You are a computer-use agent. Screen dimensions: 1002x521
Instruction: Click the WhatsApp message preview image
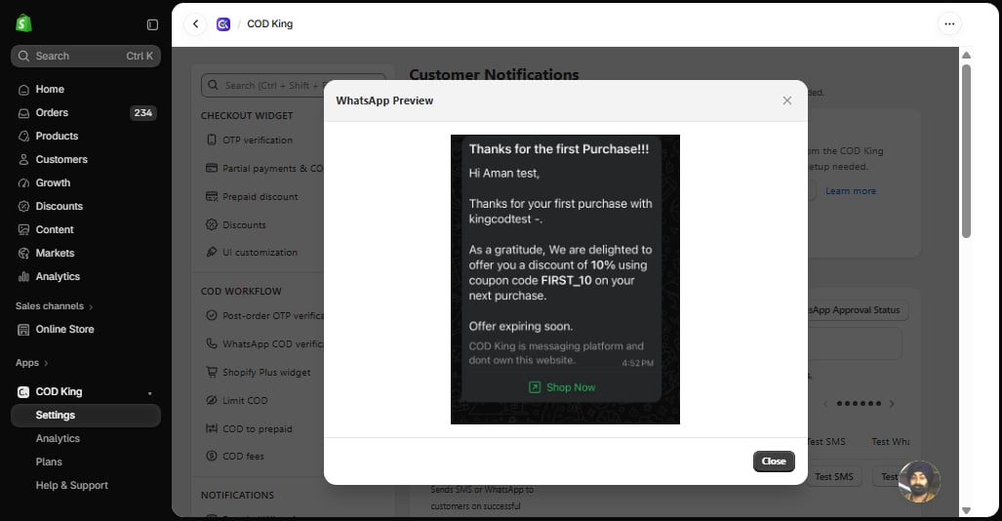[x=565, y=279]
